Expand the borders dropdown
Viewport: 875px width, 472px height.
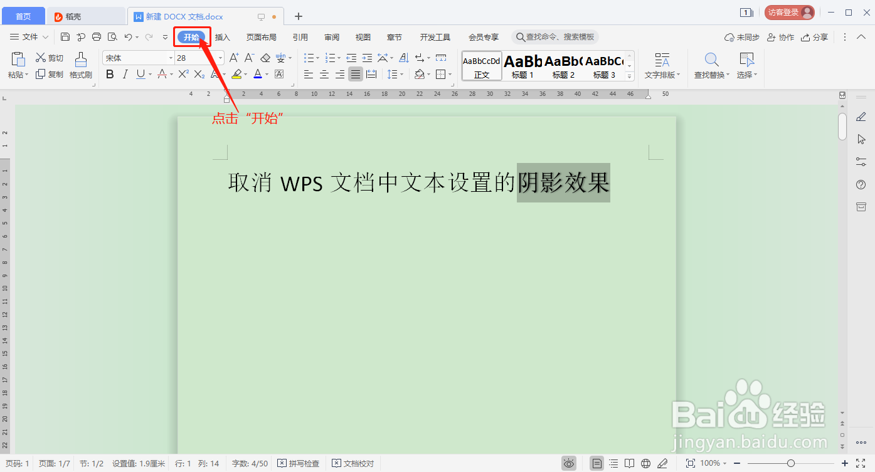click(450, 74)
